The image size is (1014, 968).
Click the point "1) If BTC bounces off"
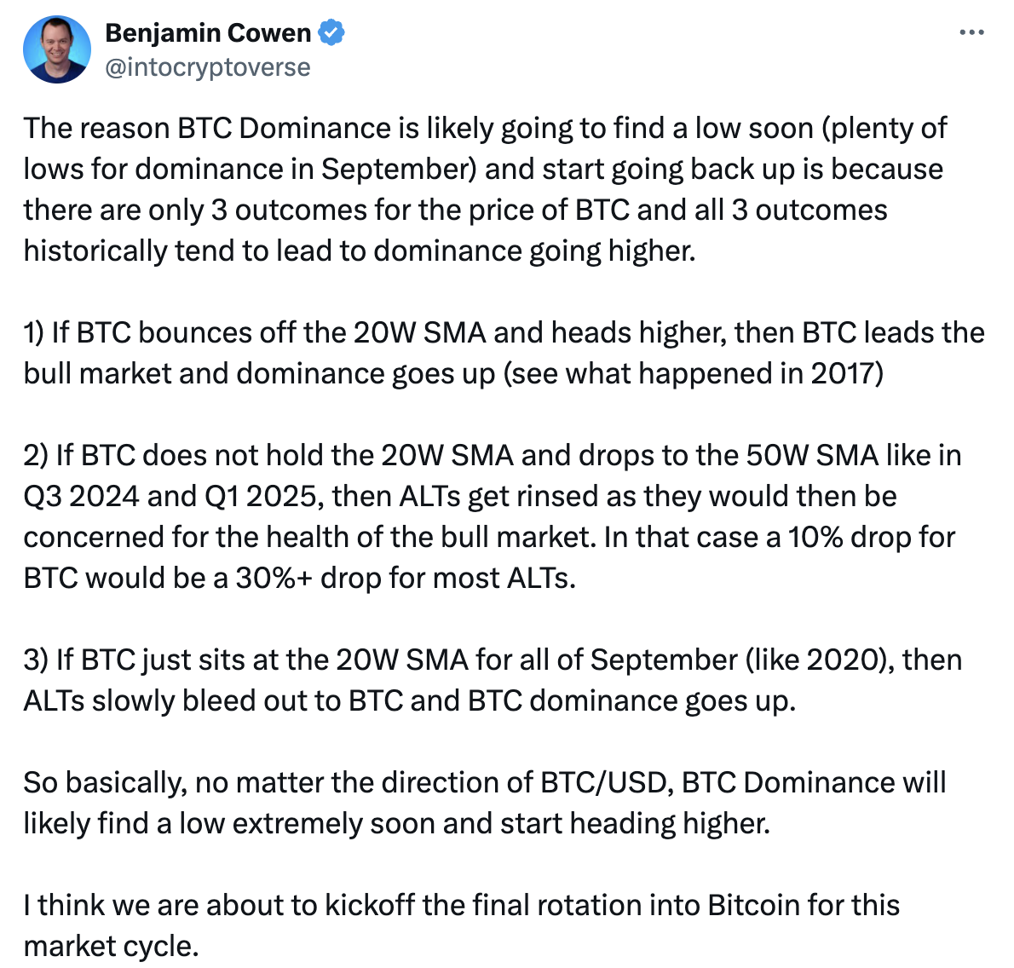[x=504, y=353]
